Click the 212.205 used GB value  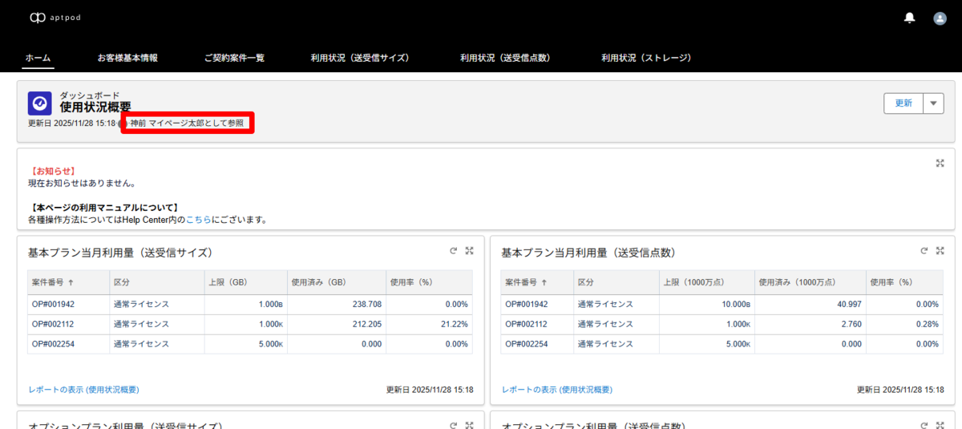366,325
